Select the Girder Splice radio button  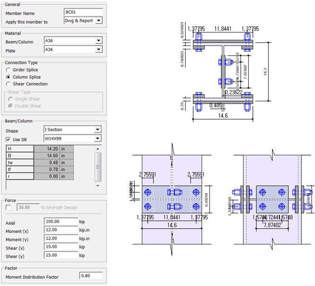click(8, 70)
